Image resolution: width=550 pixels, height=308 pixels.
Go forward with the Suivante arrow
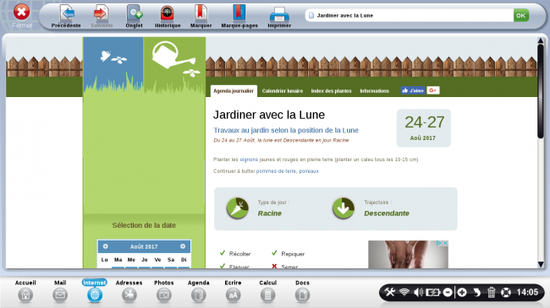tap(102, 16)
